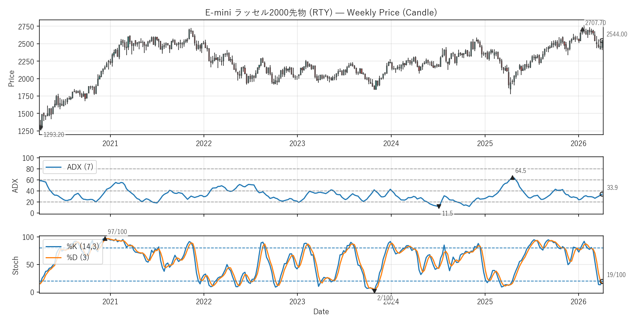The image size is (636, 323).
Task: Click the ADX peak triangle marker at 64.5
Action: pos(512,178)
